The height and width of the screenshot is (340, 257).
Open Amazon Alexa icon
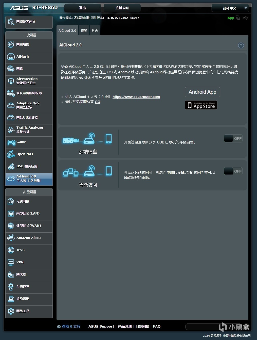point(11,238)
